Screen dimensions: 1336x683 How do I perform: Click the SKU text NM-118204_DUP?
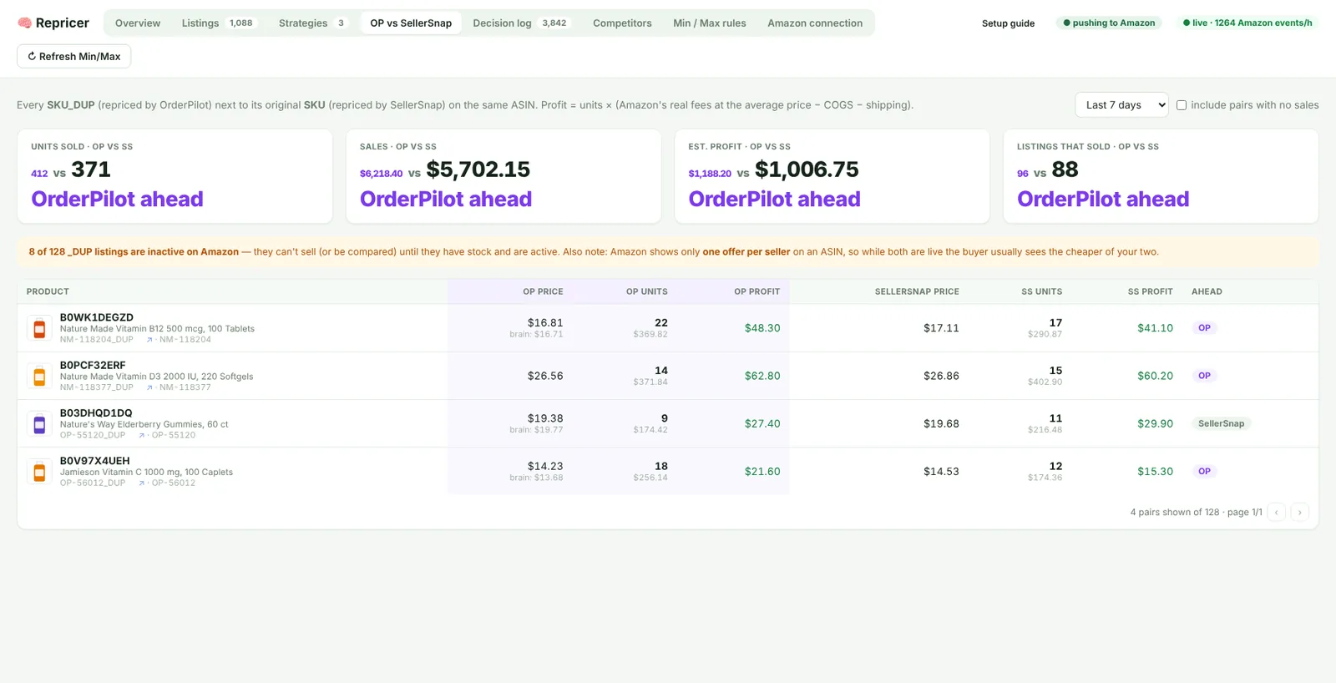tap(96, 340)
